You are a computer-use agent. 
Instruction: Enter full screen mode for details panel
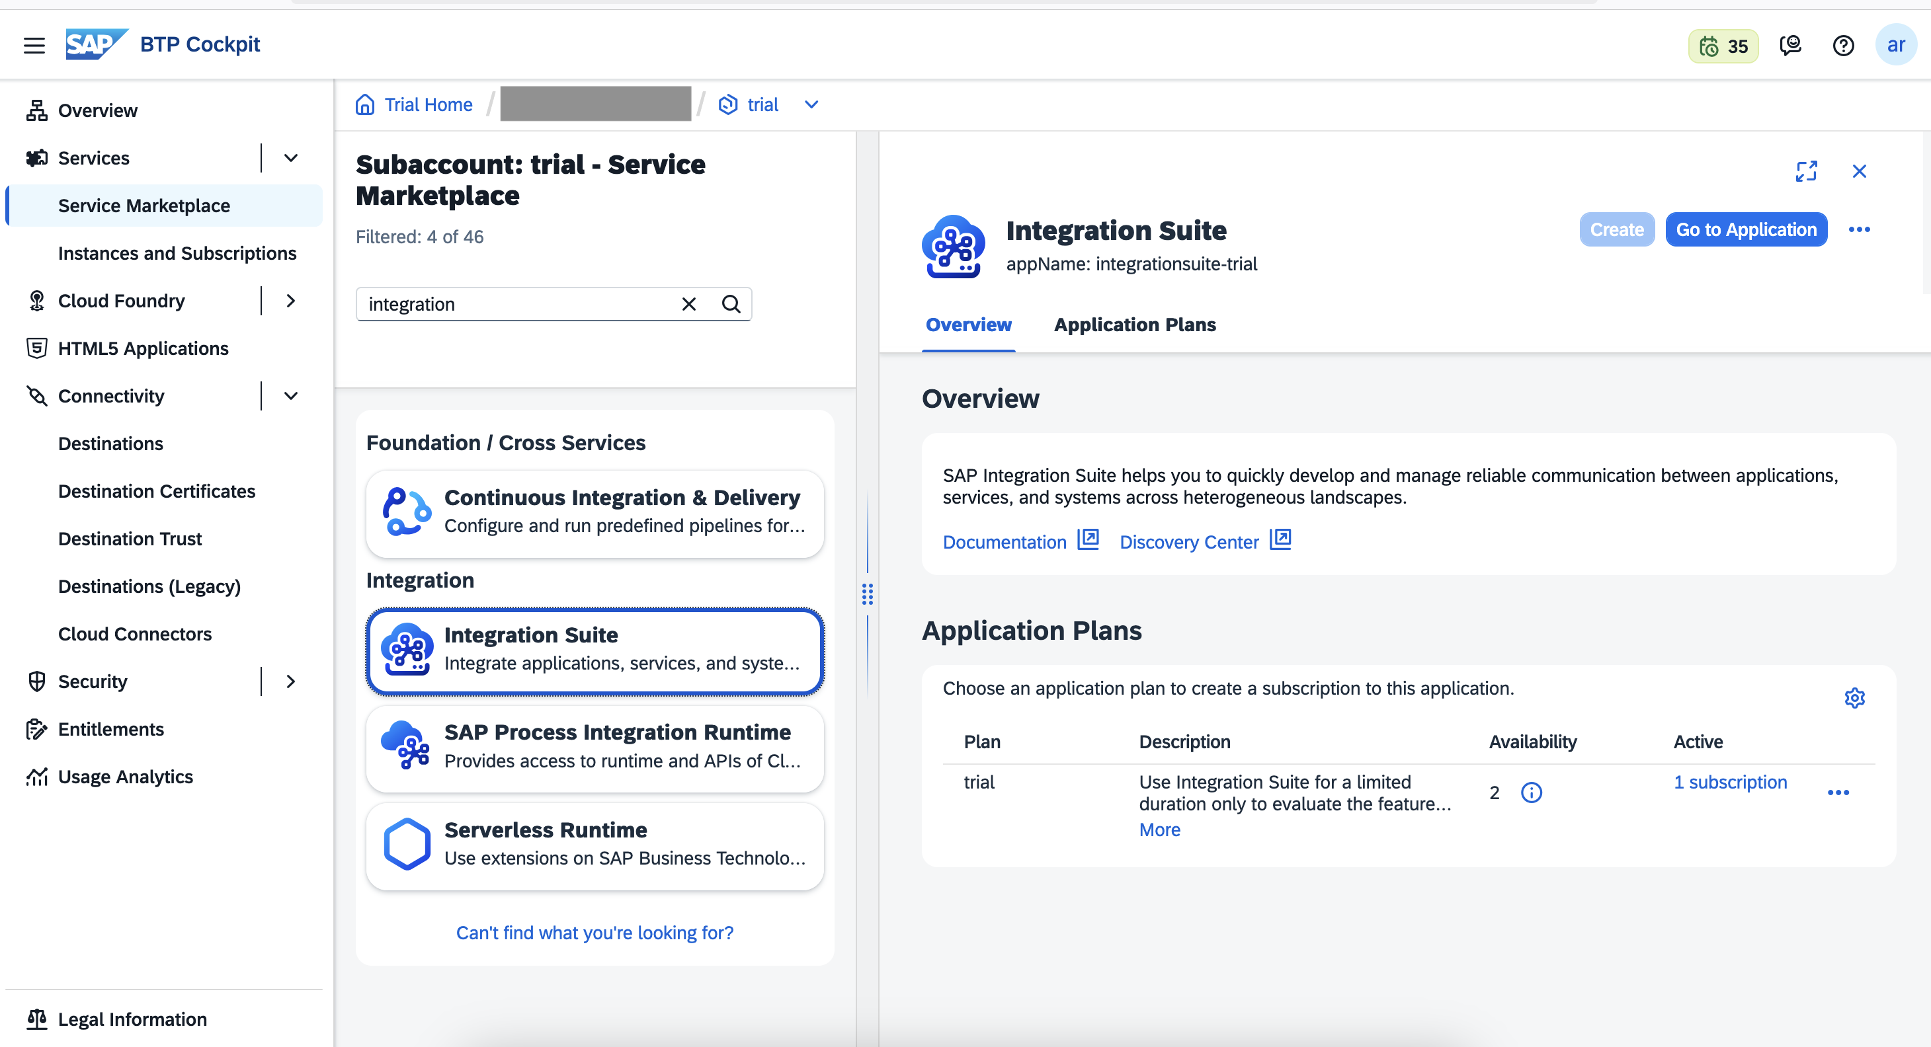(x=1806, y=171)
